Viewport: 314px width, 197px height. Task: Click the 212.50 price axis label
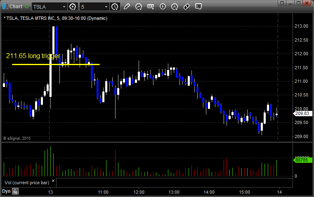click(301, 40)
